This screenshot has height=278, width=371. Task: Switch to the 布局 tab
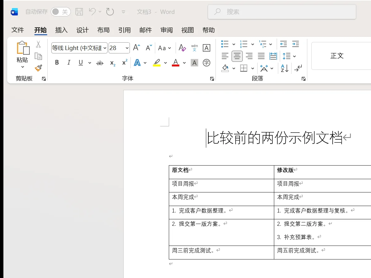[x=103, y=30]
